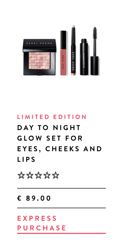This screenshot has height=246, width=122.
Task: Click the Eye Opening Mascara tube
Action: [x=84, y=57]
